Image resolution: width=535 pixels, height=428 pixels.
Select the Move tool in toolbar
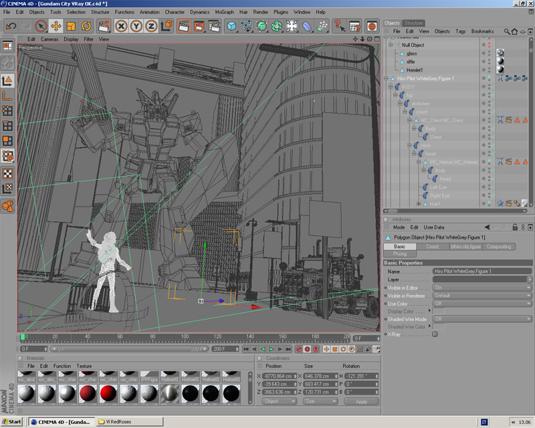pyautogui.click(x=56, y=26)
